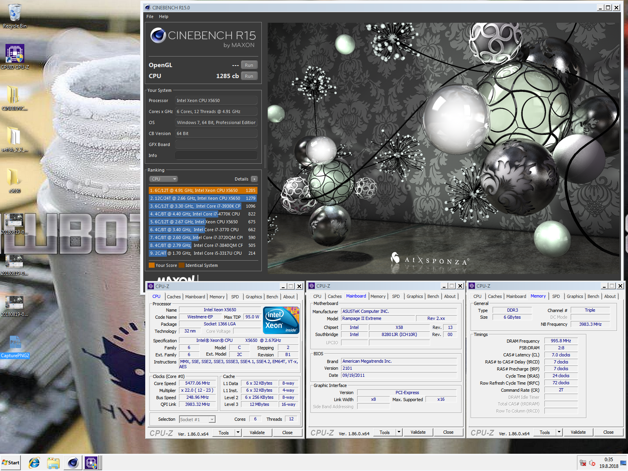Switch to CPU-Z taskbar icon
Image resolution: width=628 pixels, height=471 pixels.
click(91, 463)
